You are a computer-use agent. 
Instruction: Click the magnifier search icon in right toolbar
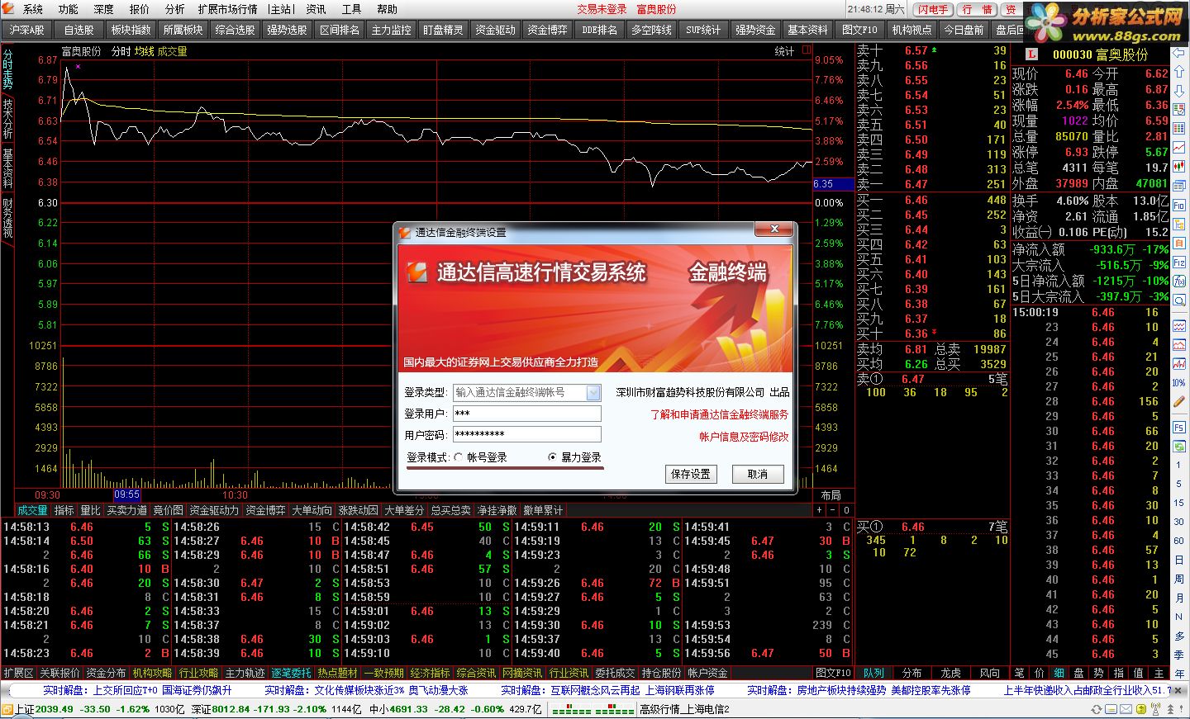(1179, 300)
